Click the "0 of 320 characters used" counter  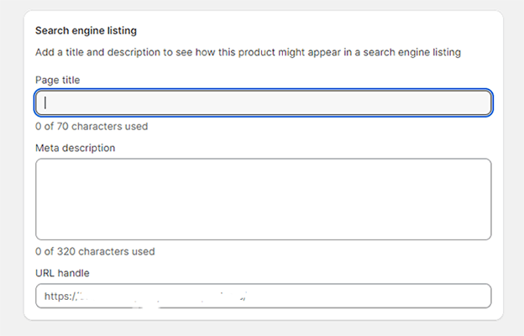tap(95, 251)
